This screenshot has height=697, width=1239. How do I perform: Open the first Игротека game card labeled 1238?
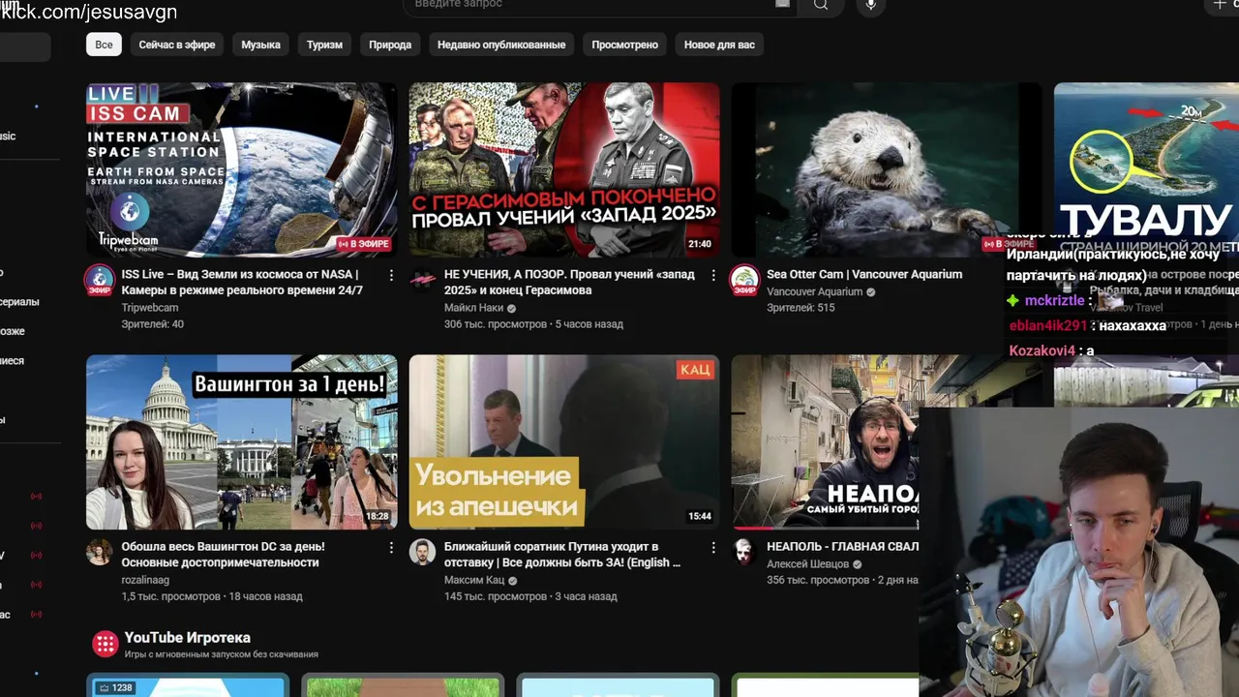(188, 685)
